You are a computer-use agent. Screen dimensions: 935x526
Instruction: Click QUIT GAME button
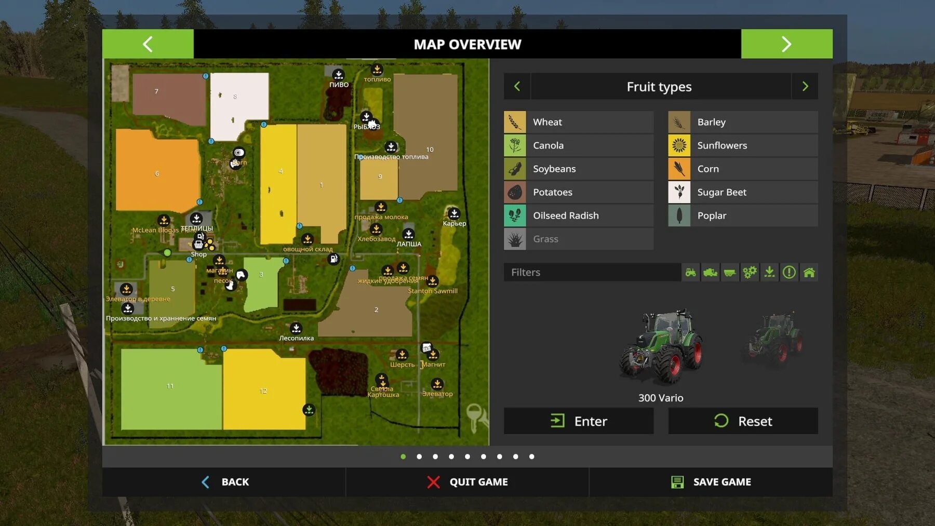pos(467,482)
